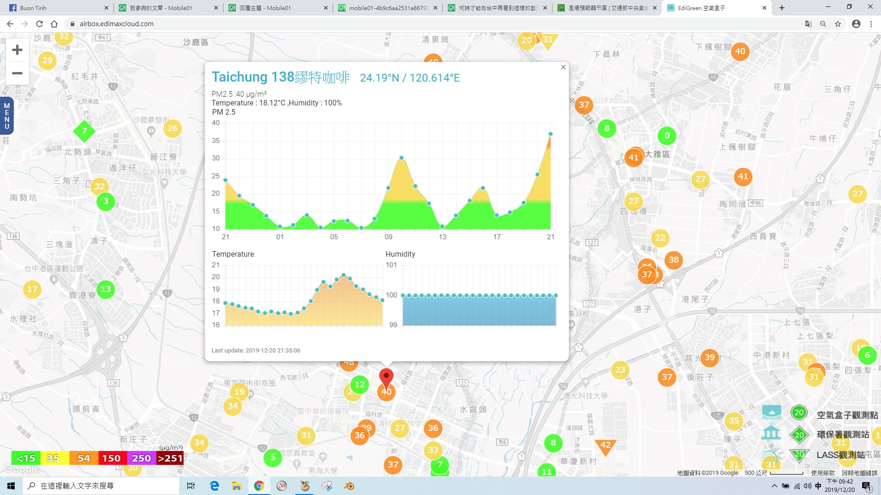
Task: Click the red location pin on map
Action: [386, 379]
